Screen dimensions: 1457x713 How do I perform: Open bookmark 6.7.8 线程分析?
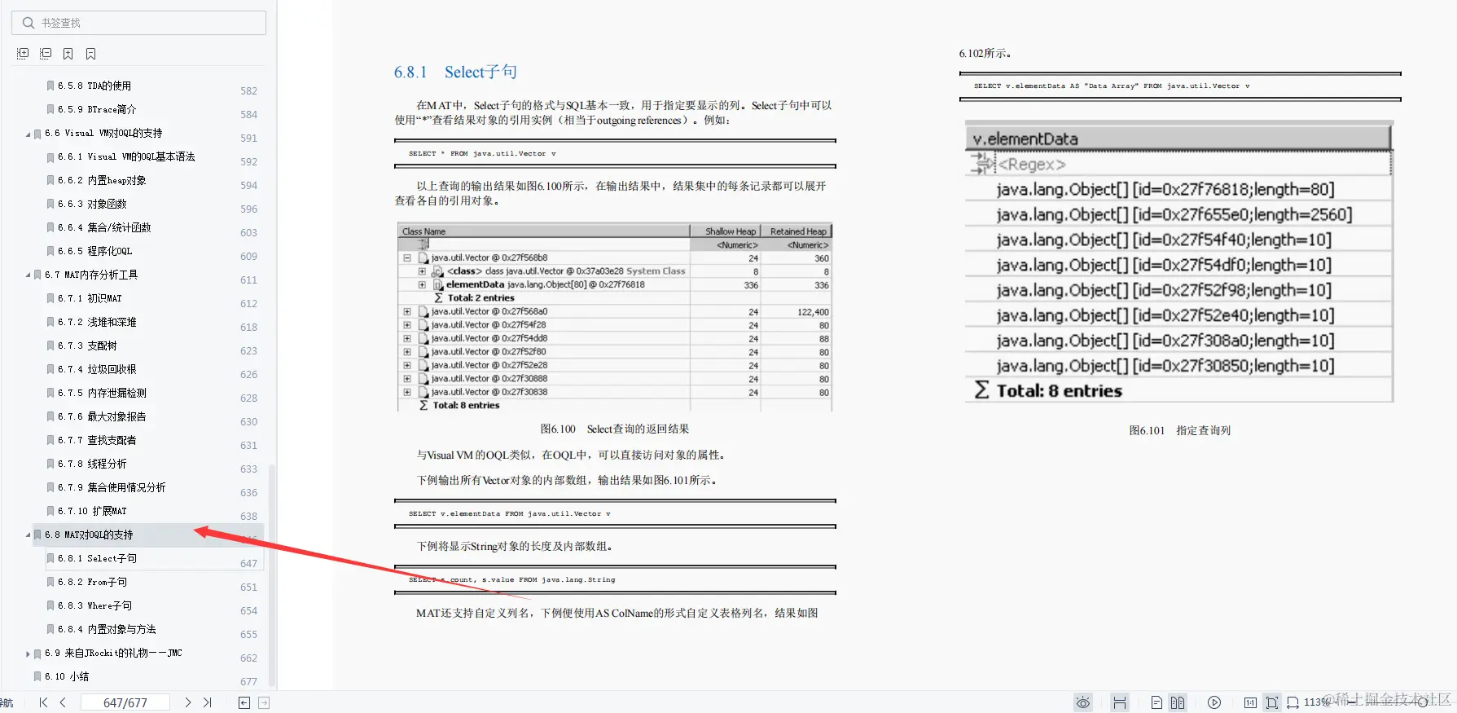[x=92, y=464]
